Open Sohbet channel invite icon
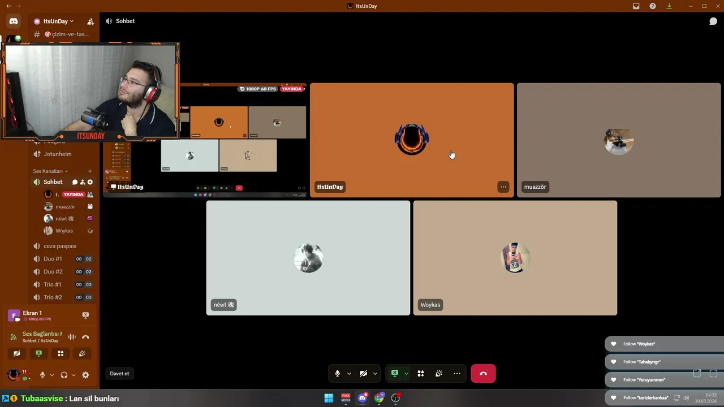Screen dimensions: 724x407 (82, 182)
